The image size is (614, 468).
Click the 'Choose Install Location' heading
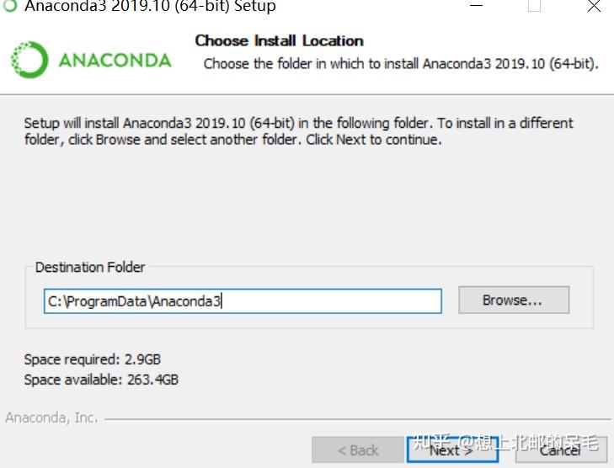(x=279, y=40)
